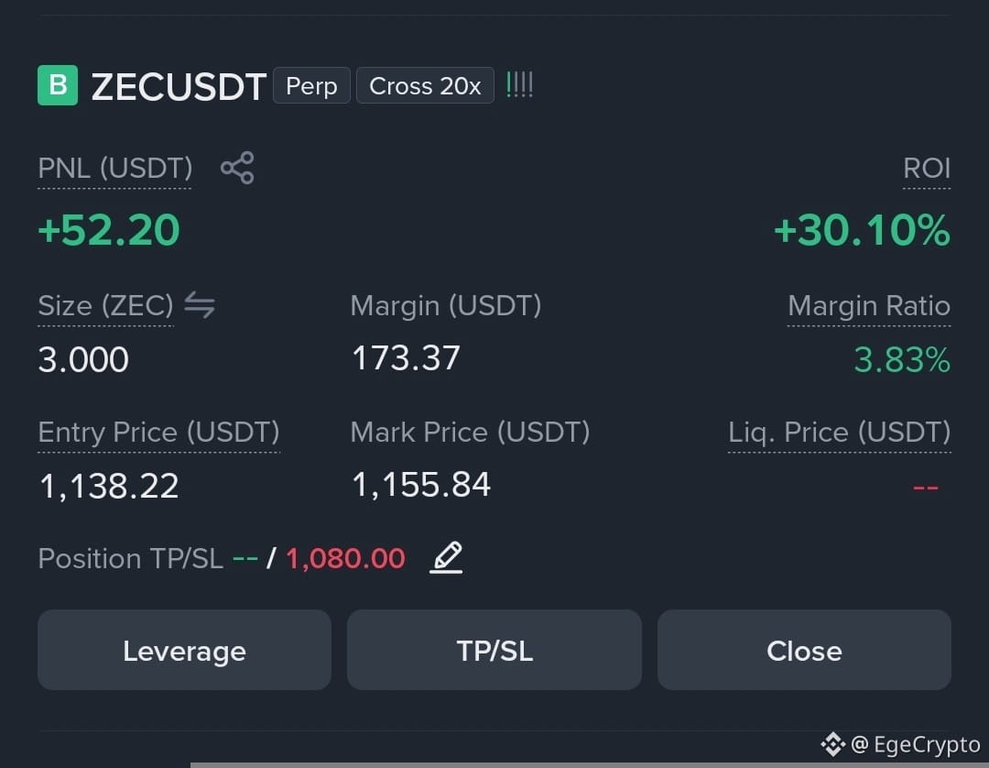Click the 1,080.00 stop loss value
989x768 pixels.
pyautogui.click(x=345, y=558)
